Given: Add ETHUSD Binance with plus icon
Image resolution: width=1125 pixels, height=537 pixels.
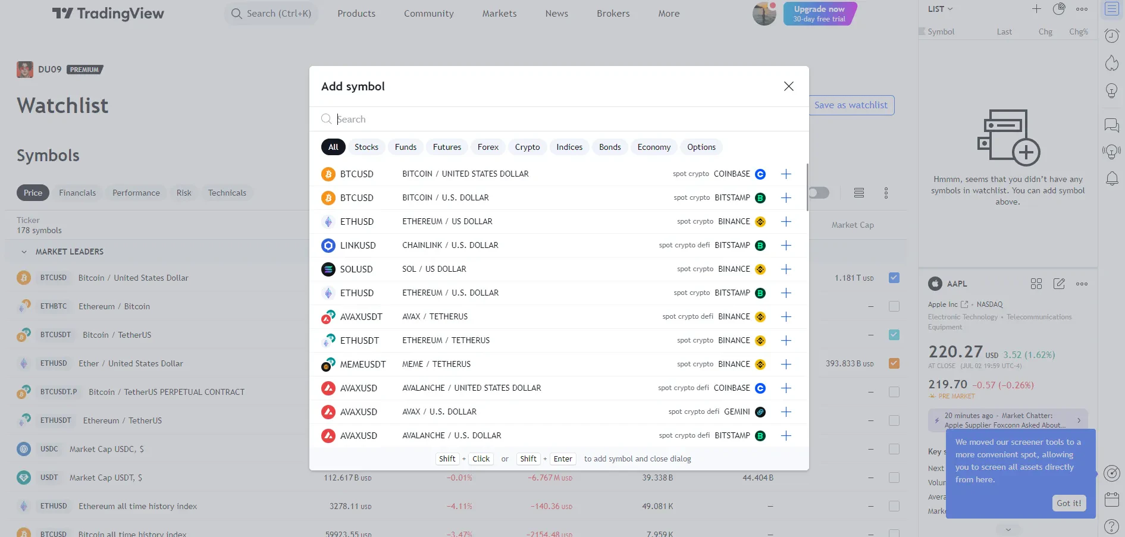Looking at the screenshot, I should (x=786, y=221).
